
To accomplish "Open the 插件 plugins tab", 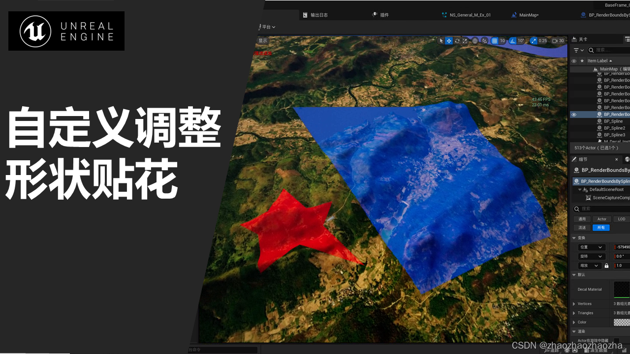I will [380, 15].
